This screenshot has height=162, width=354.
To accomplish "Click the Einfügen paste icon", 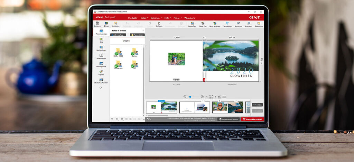I will pyautogui.click(x=159, y=24).
